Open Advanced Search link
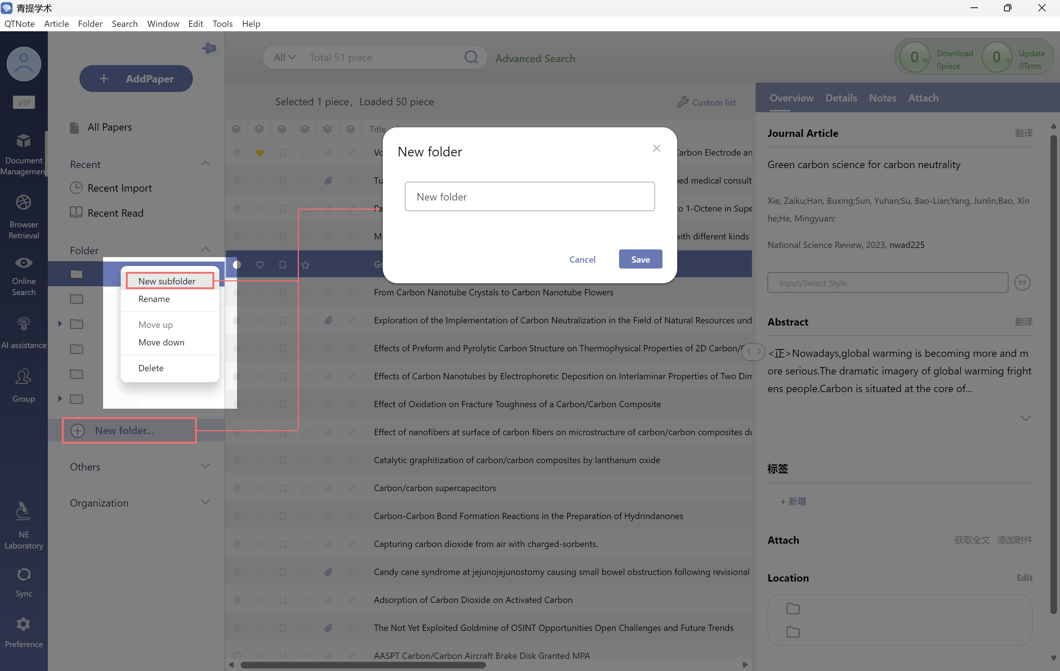This screenshot has width=1060, height=671. coord(535,58)
